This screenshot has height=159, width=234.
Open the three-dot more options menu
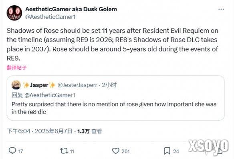(x=221, y=9)
